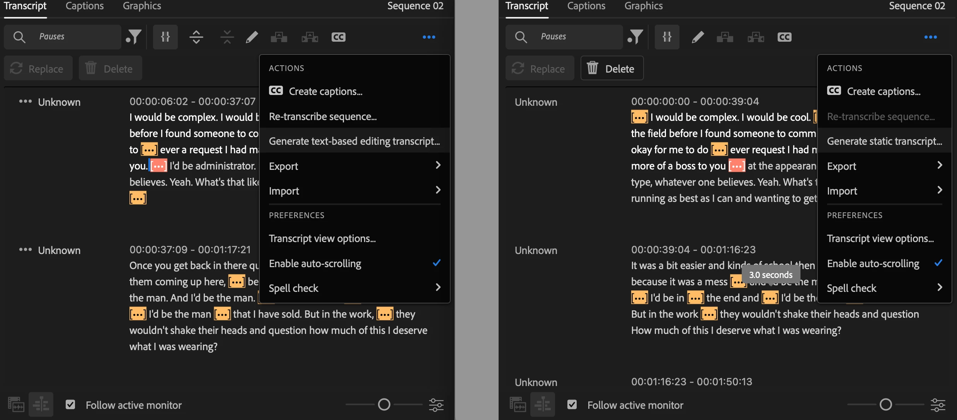The width and height of the screenshot is (957, 420).
Task: Click the split segment icon in left toolbar
Action: click(196, 37)
